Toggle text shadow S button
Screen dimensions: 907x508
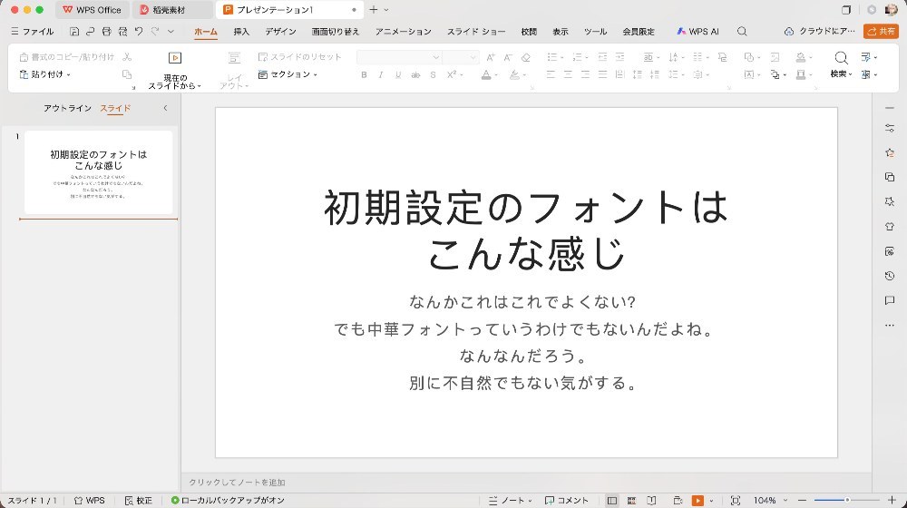pyautogui.click(x=433, y=74)
